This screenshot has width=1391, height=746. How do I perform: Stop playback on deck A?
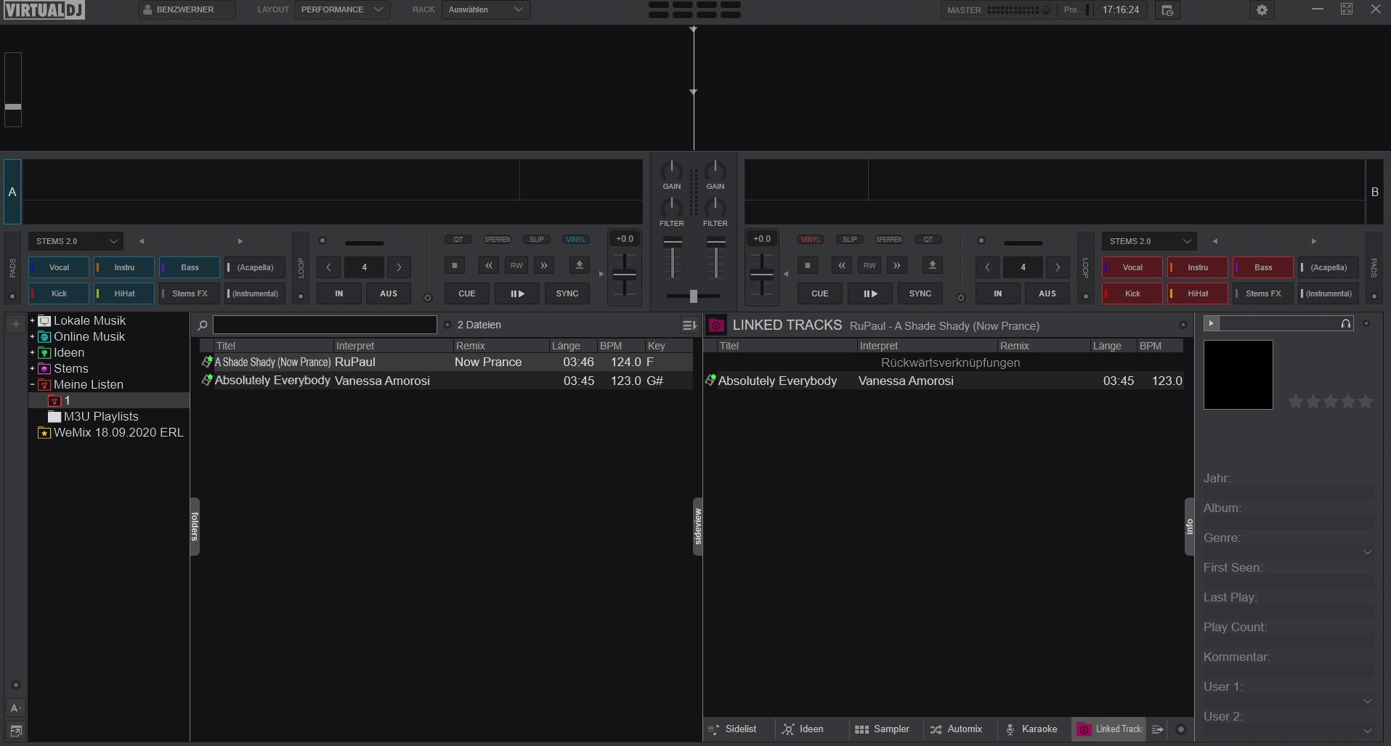coord(454,265)
